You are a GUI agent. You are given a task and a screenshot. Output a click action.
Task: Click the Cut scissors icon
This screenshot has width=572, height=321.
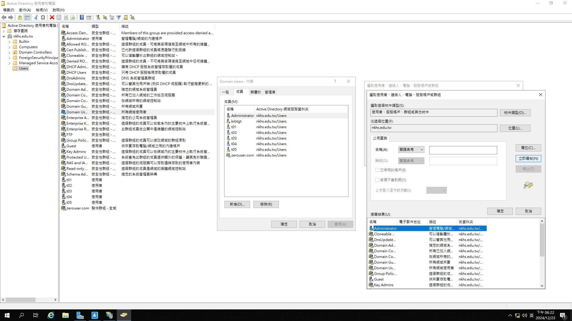coord(36,18)
